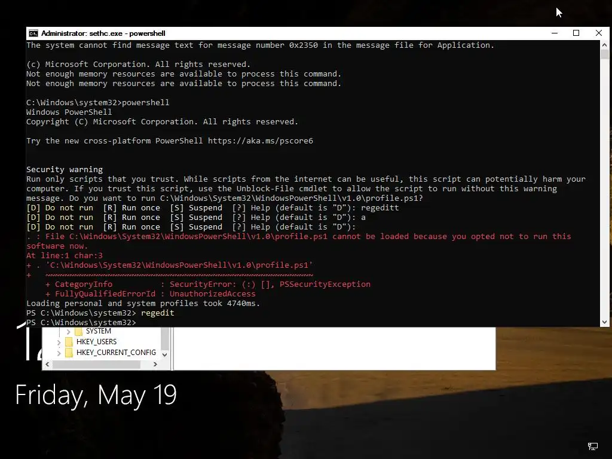612x459 pixels.
Task: Click the 'https://aka.ms/pscore6' URL text
Action: coord(261,140)
